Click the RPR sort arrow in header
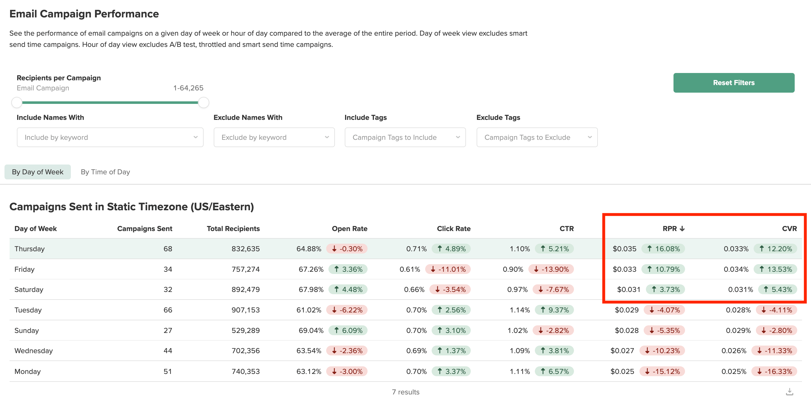Screen dimensions: 811x402 coord(682,229)
